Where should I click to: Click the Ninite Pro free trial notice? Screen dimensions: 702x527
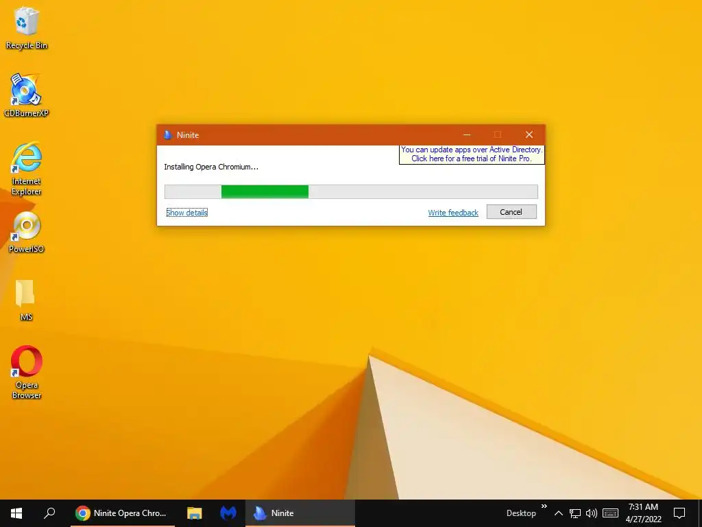[472, 154]
